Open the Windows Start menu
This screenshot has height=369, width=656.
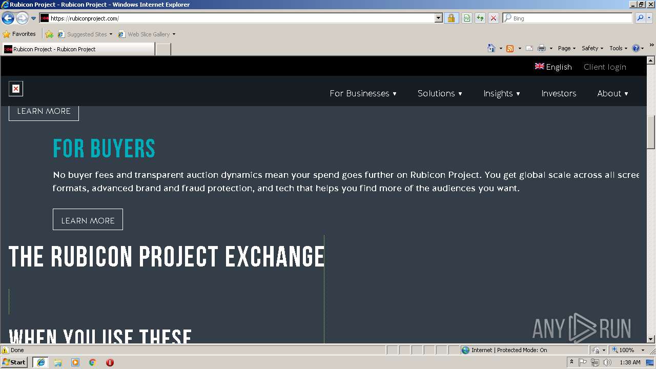pos(14,362)
